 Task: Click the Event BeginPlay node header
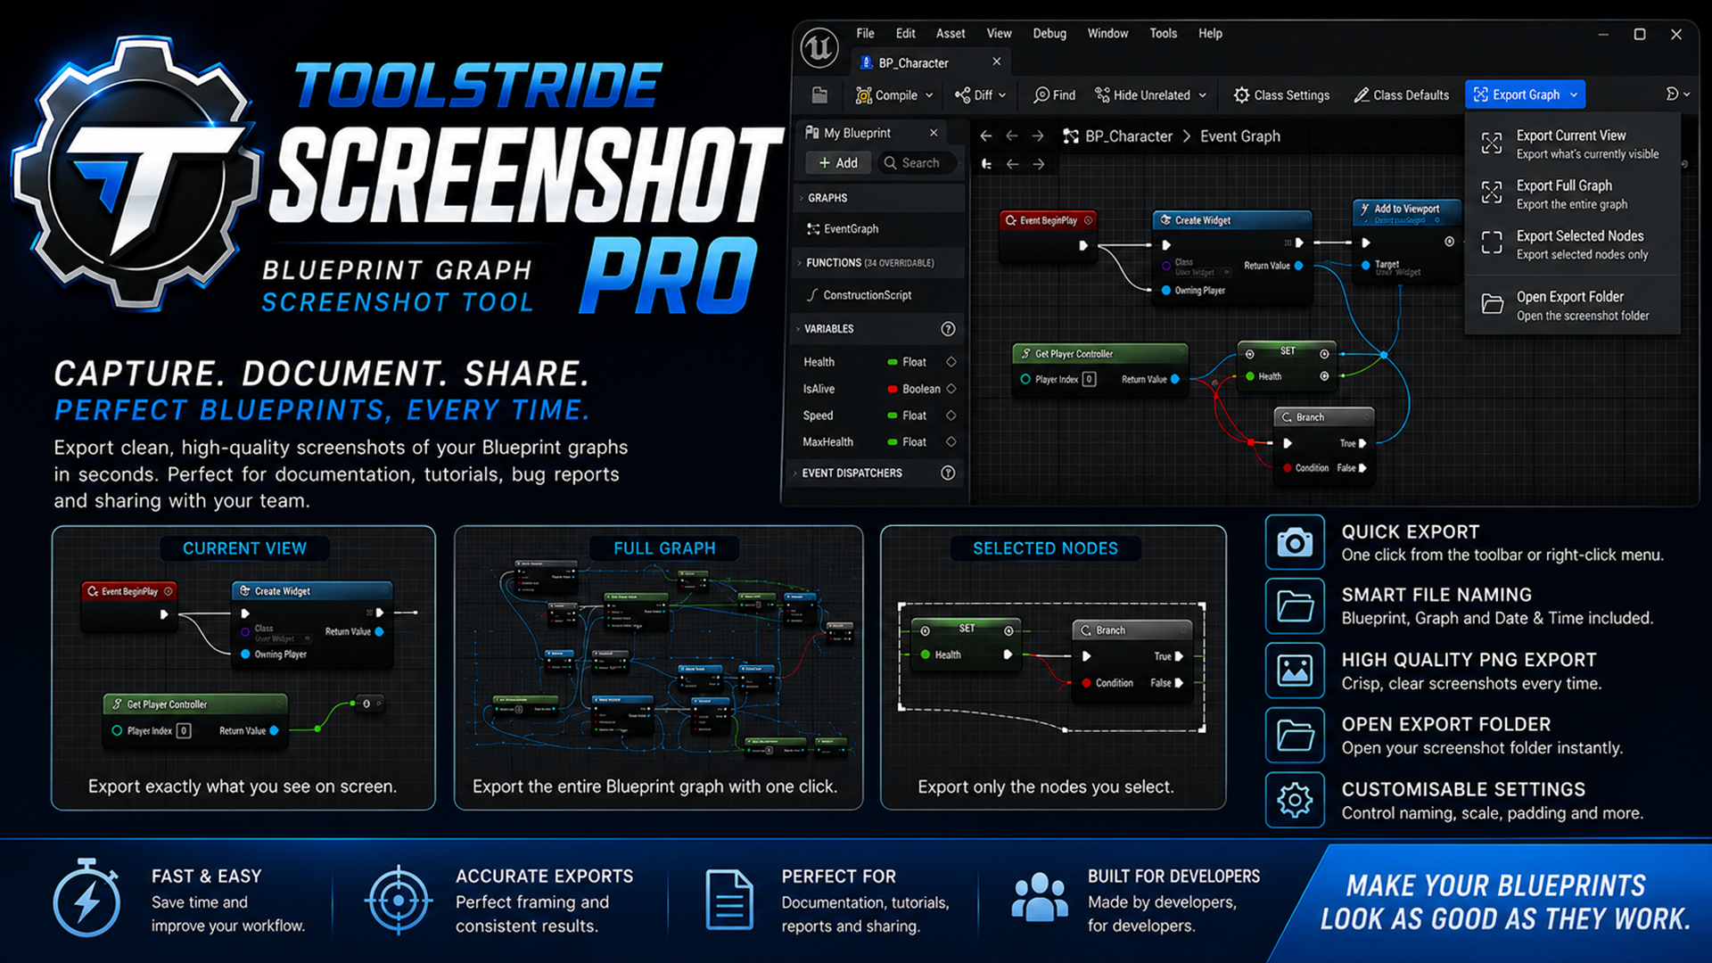pos(1049,220)
